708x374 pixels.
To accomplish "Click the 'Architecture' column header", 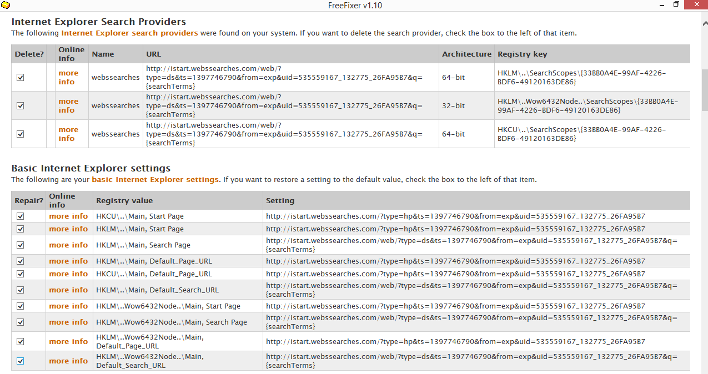I will (x=466, y=54).
